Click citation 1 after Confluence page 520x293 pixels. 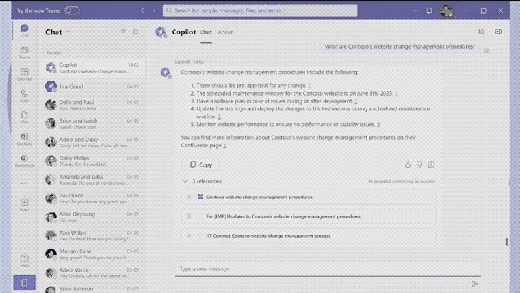pyautogui.click(x=224, y=145)
